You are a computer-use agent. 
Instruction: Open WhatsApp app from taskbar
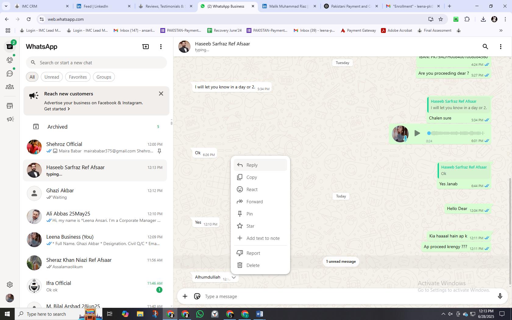[x=200, y=314]
